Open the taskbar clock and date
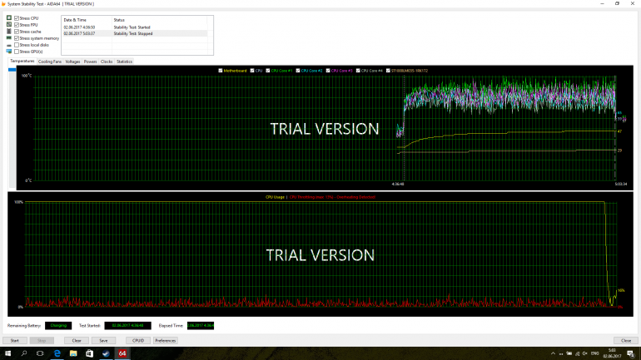Screen dimensions: 641x360 (612, 353)
